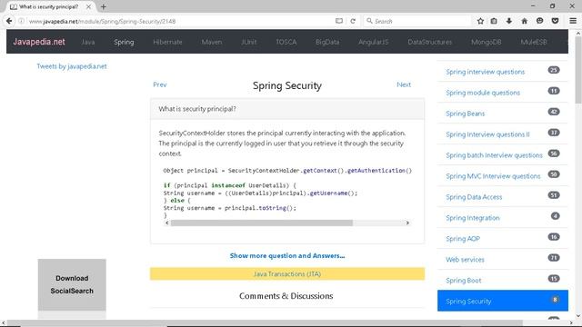Open the Maven menu in the navbar
The image size is (582, 327).
point(212,42)
